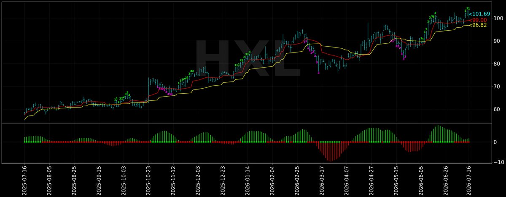Click the yellow 96.82 indicator value
The width and height of the screenshot is (506, 197).
click(x=479, y=25)
